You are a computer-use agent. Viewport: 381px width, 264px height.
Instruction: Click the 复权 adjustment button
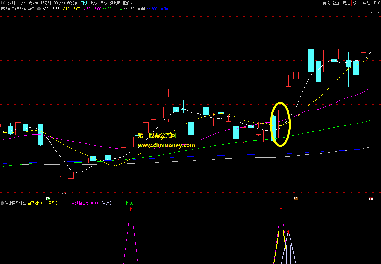click(326, 3)
